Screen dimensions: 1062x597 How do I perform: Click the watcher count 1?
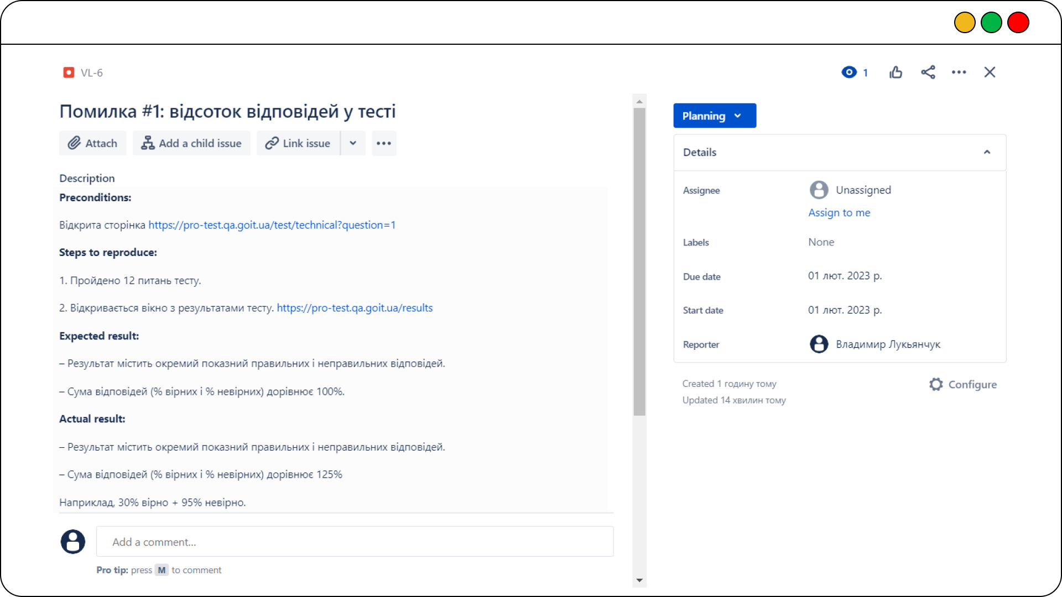coord(865,72)
